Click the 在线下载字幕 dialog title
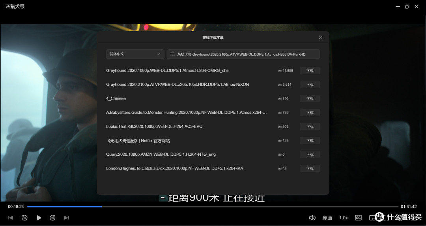426x226 pixels. coord(213,38)
